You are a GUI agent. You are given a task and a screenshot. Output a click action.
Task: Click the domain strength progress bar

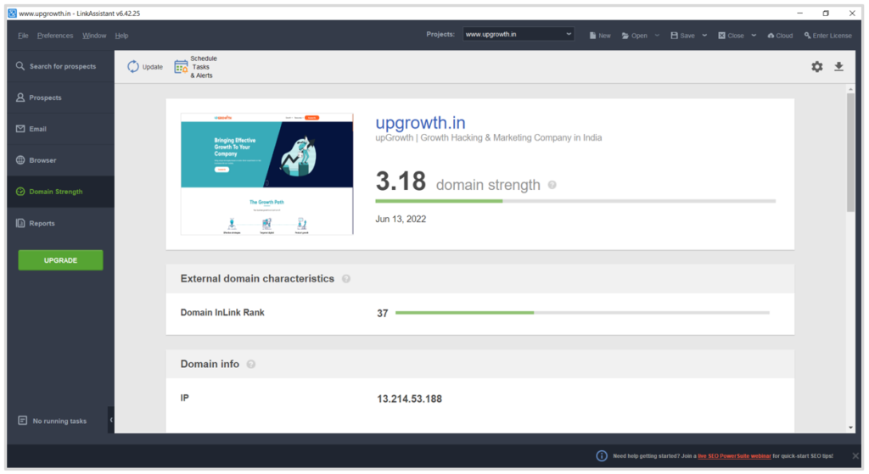[x=575, y=201]
